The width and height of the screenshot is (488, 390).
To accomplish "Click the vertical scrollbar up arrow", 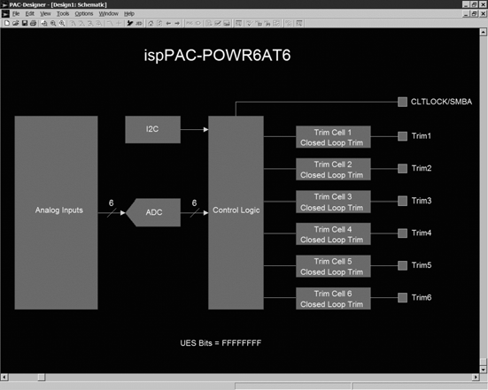I will pyautogui.click(x=483, y=32).
